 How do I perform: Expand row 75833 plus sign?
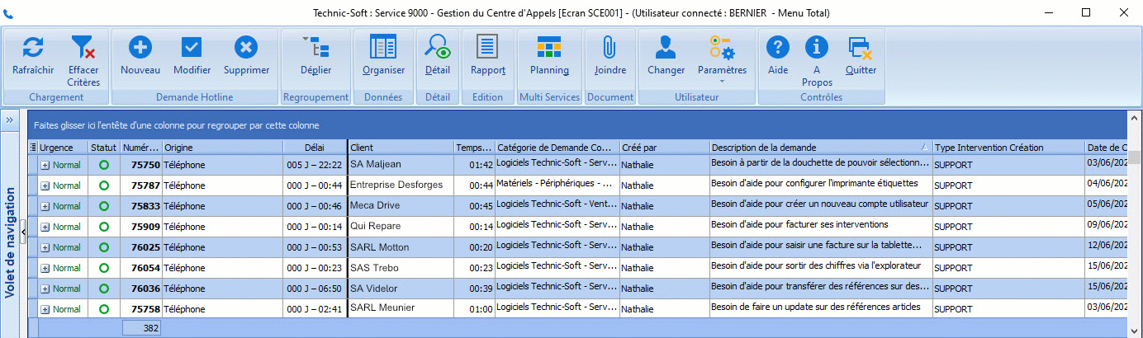pos(45,206)
